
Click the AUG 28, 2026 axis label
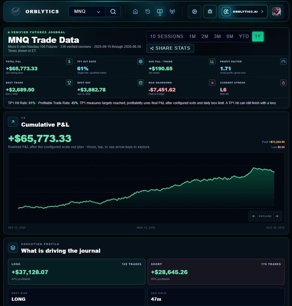275,228
